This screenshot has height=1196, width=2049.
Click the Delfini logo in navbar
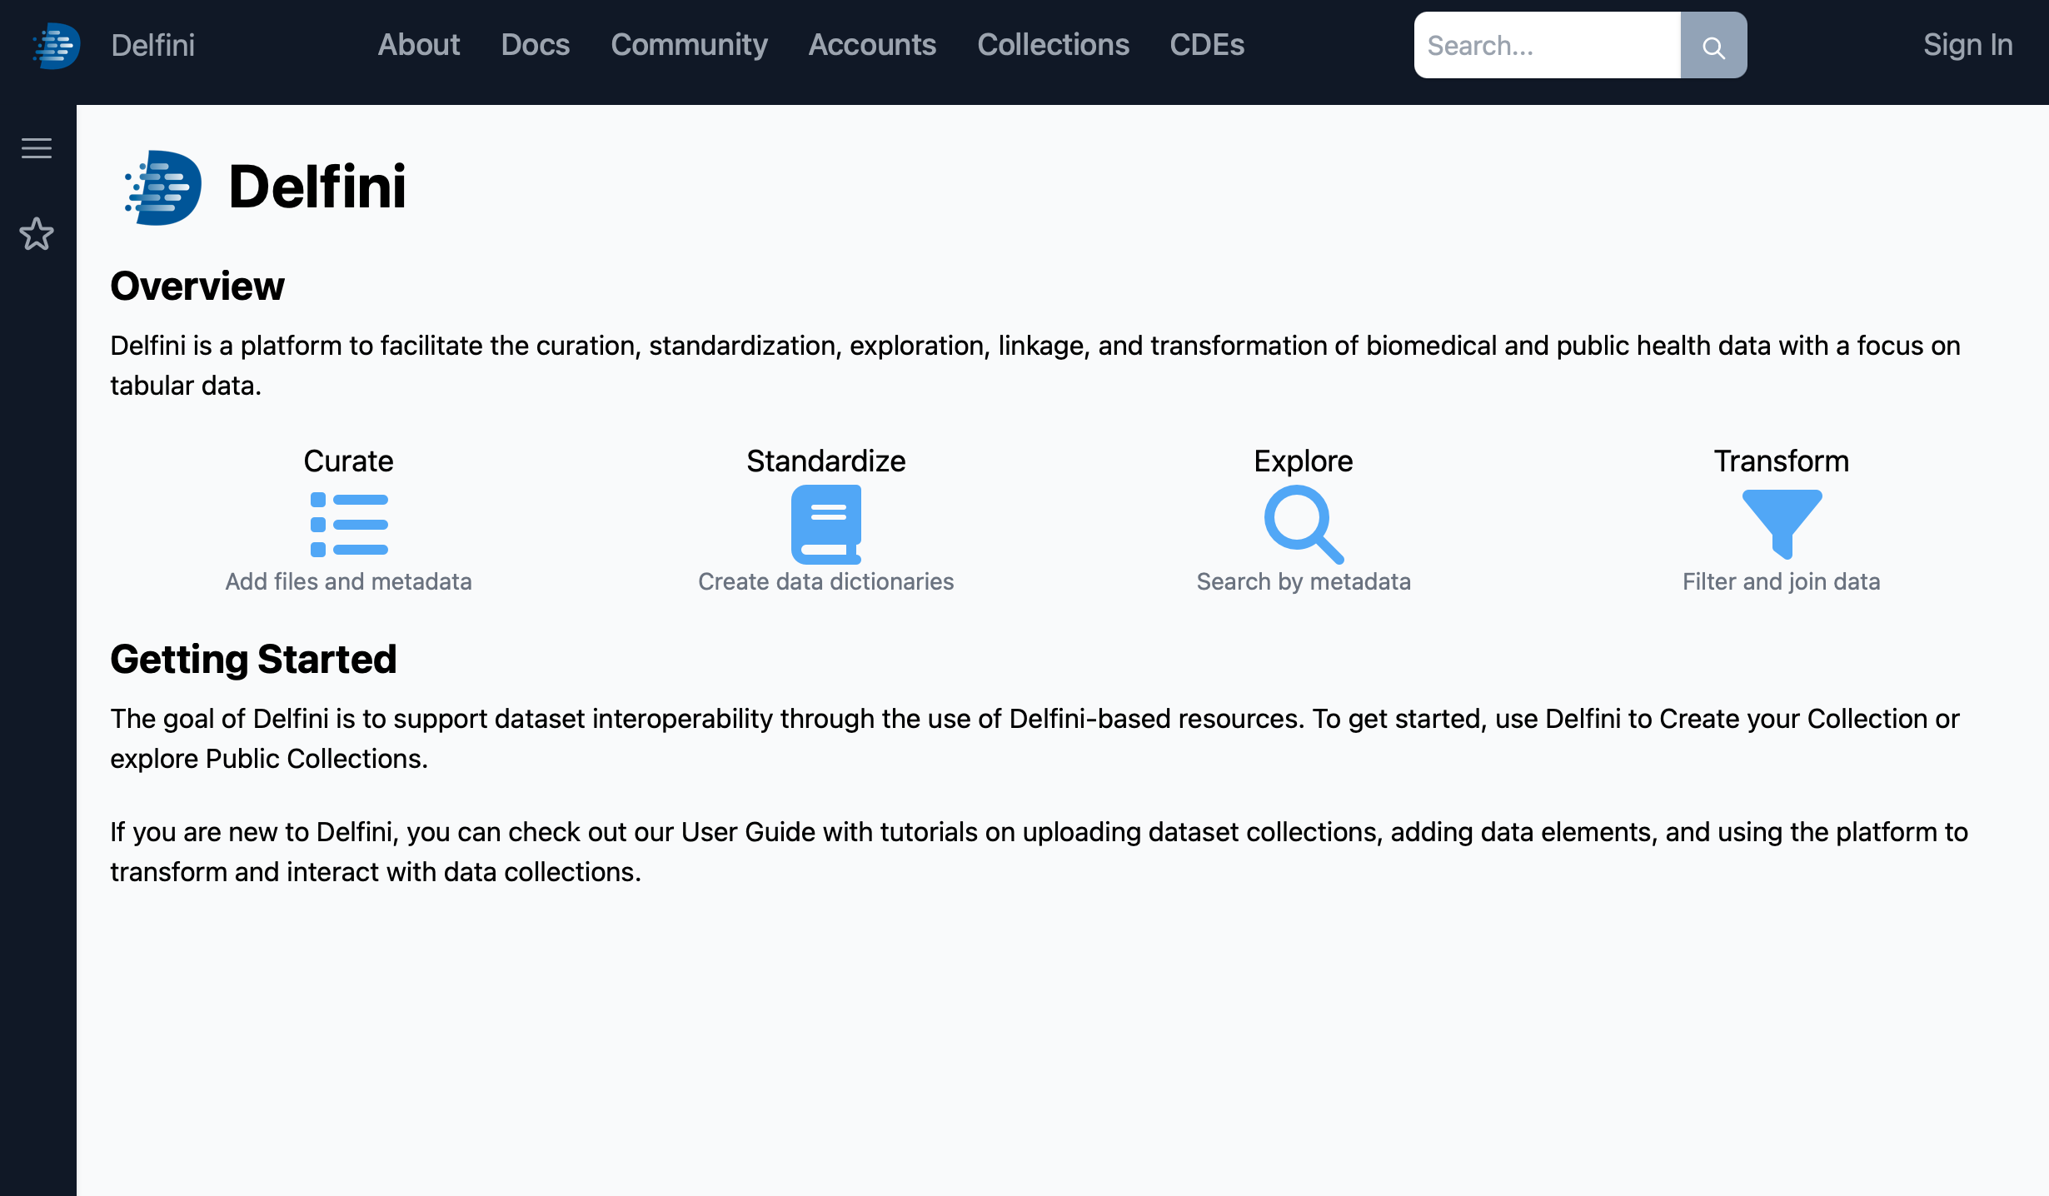(56, 45)
